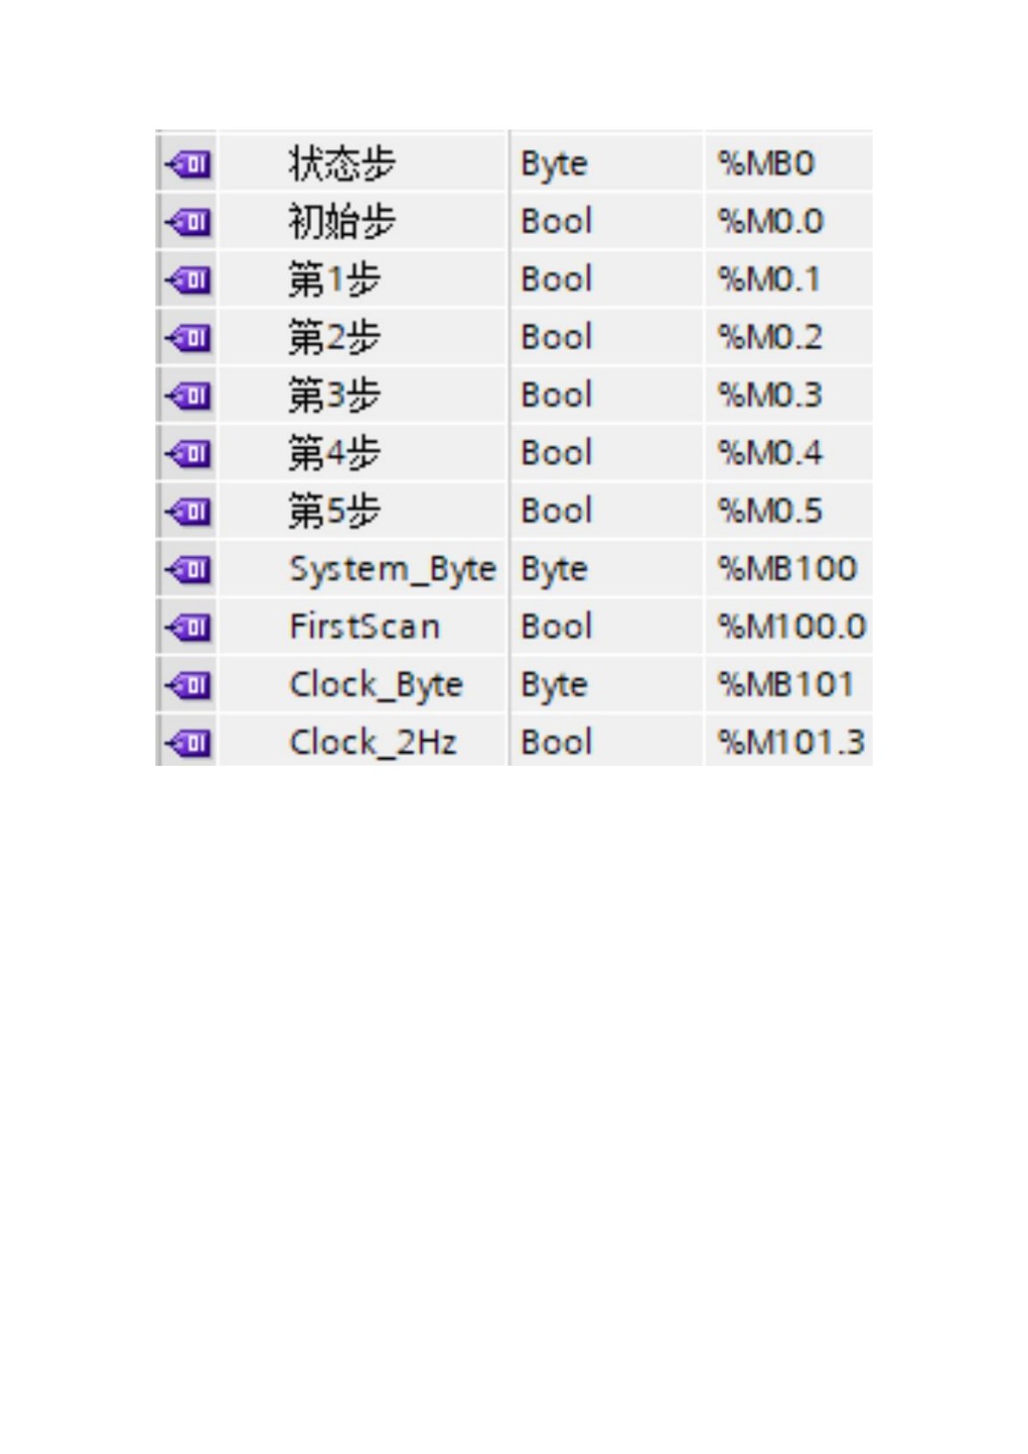Click the Byte data type of 状态步
Screen dimensions: 1028x1454
pyautogui.click(x=554, y=166)
